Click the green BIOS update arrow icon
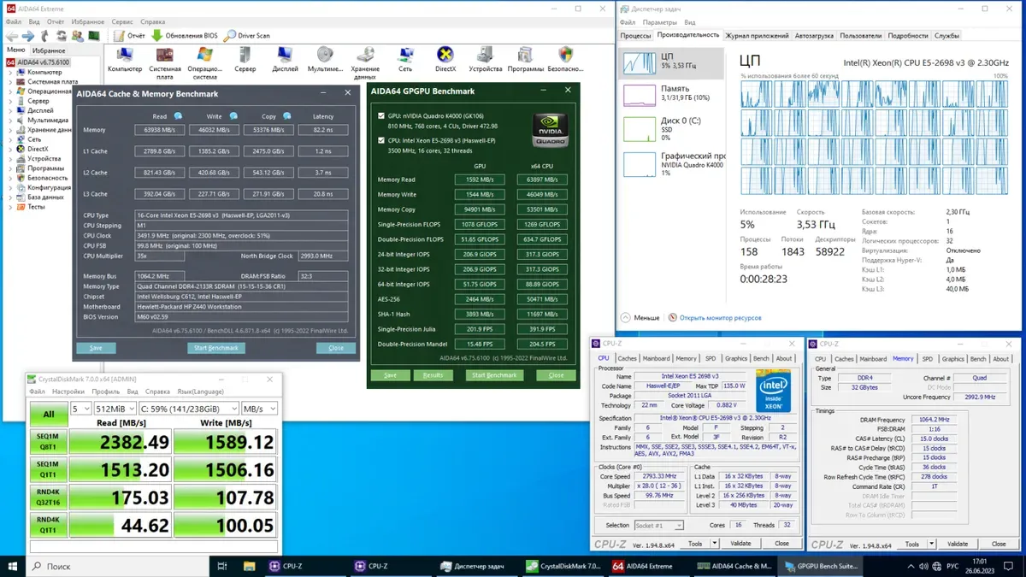This screenshot has height=577, width=1026. click(156, 36)
